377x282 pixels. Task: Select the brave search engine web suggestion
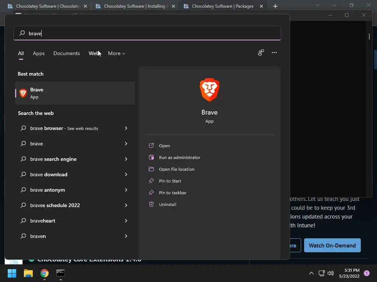(x=75, y=159)
